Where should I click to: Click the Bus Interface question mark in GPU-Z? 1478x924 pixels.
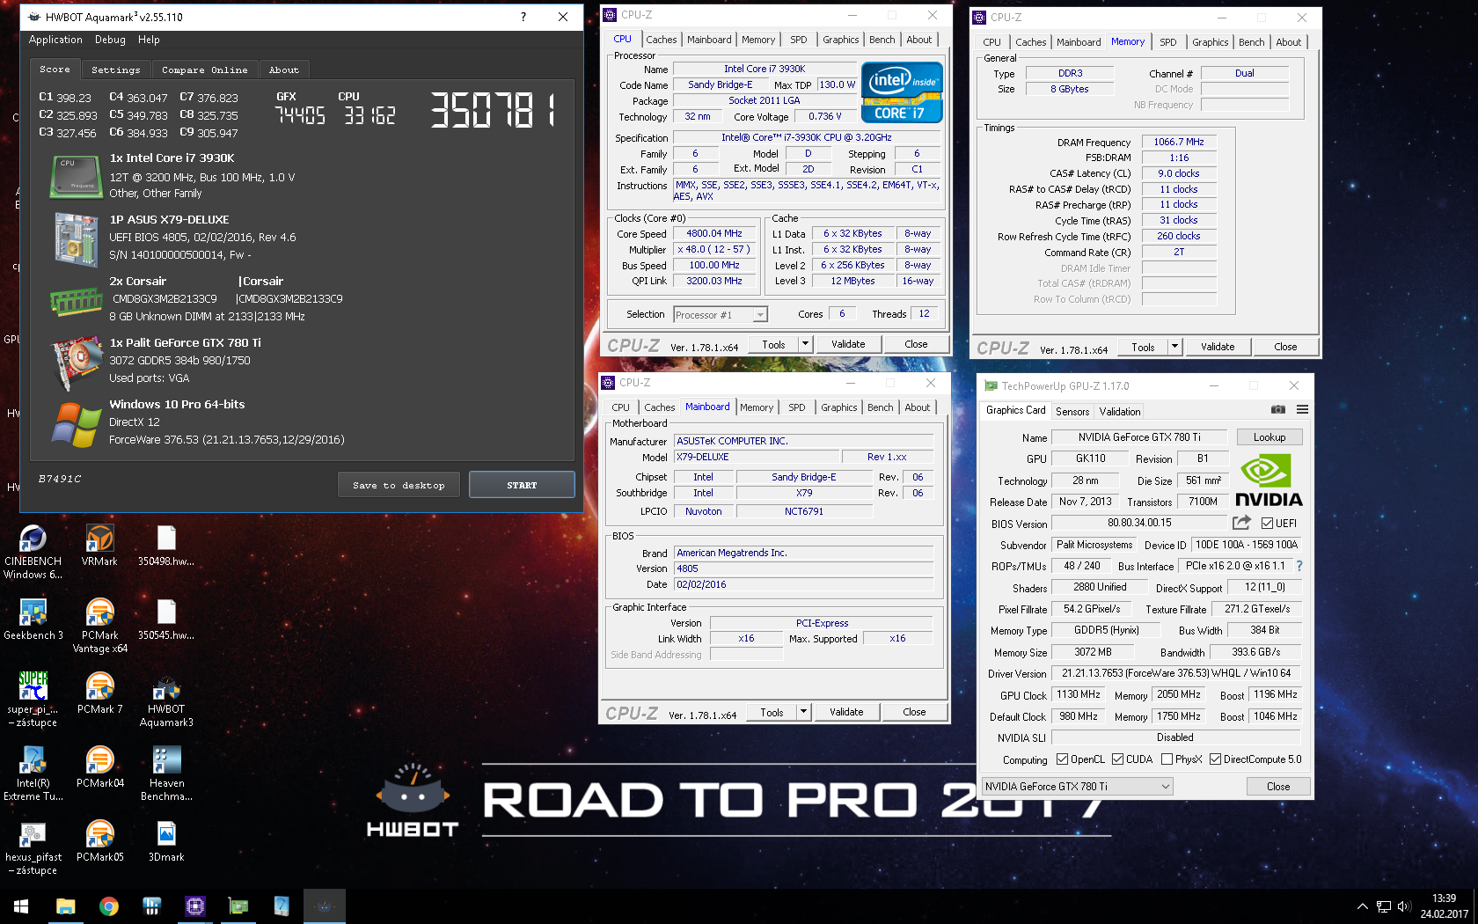click(1299, 566)
